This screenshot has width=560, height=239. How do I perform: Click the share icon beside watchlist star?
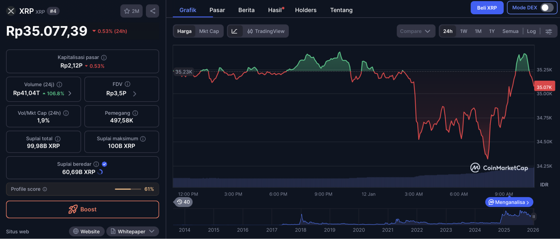point(152,11)
